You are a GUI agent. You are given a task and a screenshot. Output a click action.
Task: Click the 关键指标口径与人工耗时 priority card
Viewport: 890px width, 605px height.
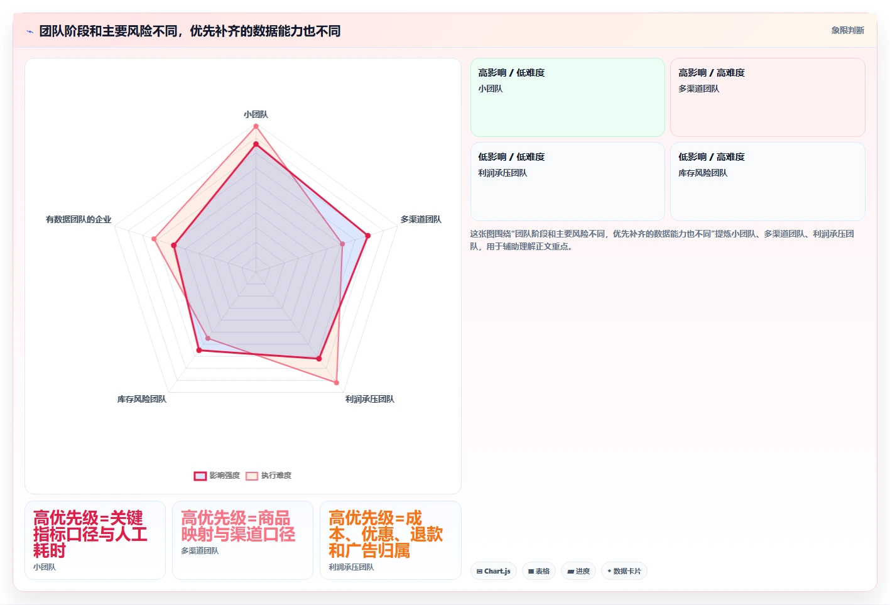pyautogui.click(x=95, y=540)
